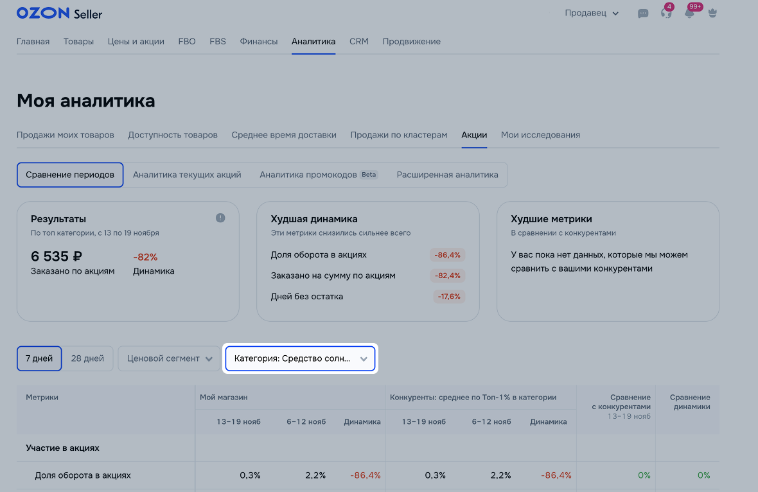This screenshot has height=492, width=758.
Task: Select the 7 дней period toggle
Action: point(39,358)
